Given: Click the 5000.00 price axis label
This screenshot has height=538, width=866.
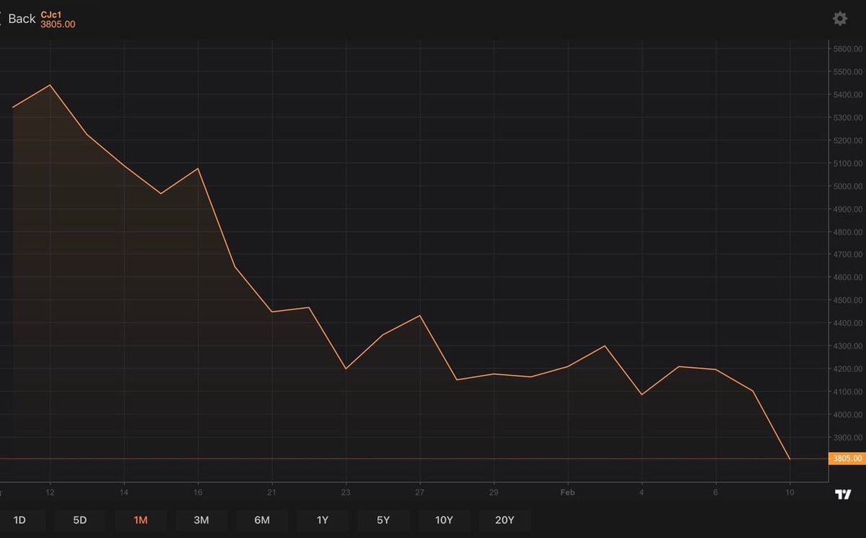Looking at the screenshot, I should [847, 186].
